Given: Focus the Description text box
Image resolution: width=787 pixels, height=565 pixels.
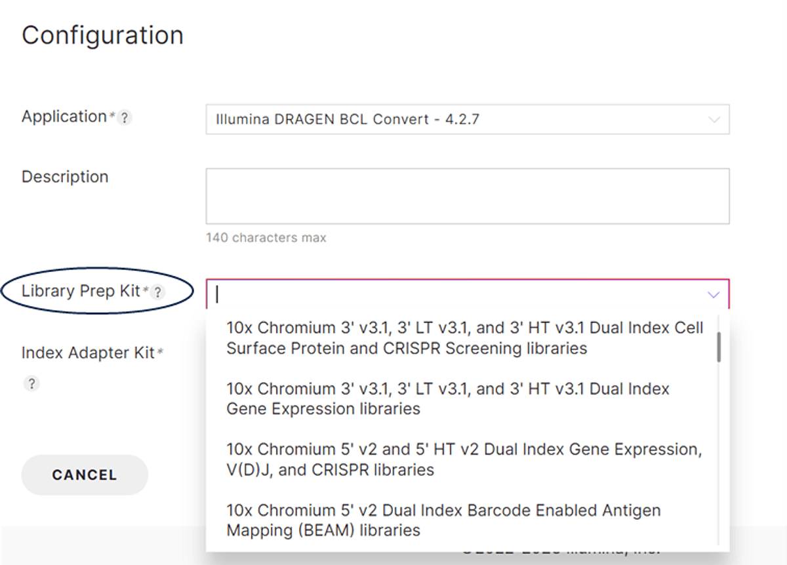Looking at the screenshot, I should coord(468,196).
